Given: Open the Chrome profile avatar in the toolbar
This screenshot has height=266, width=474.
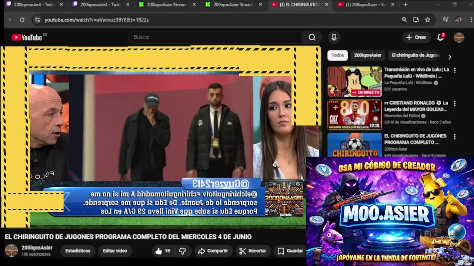Looking at the screenshot, I should (x=458, y=20).
